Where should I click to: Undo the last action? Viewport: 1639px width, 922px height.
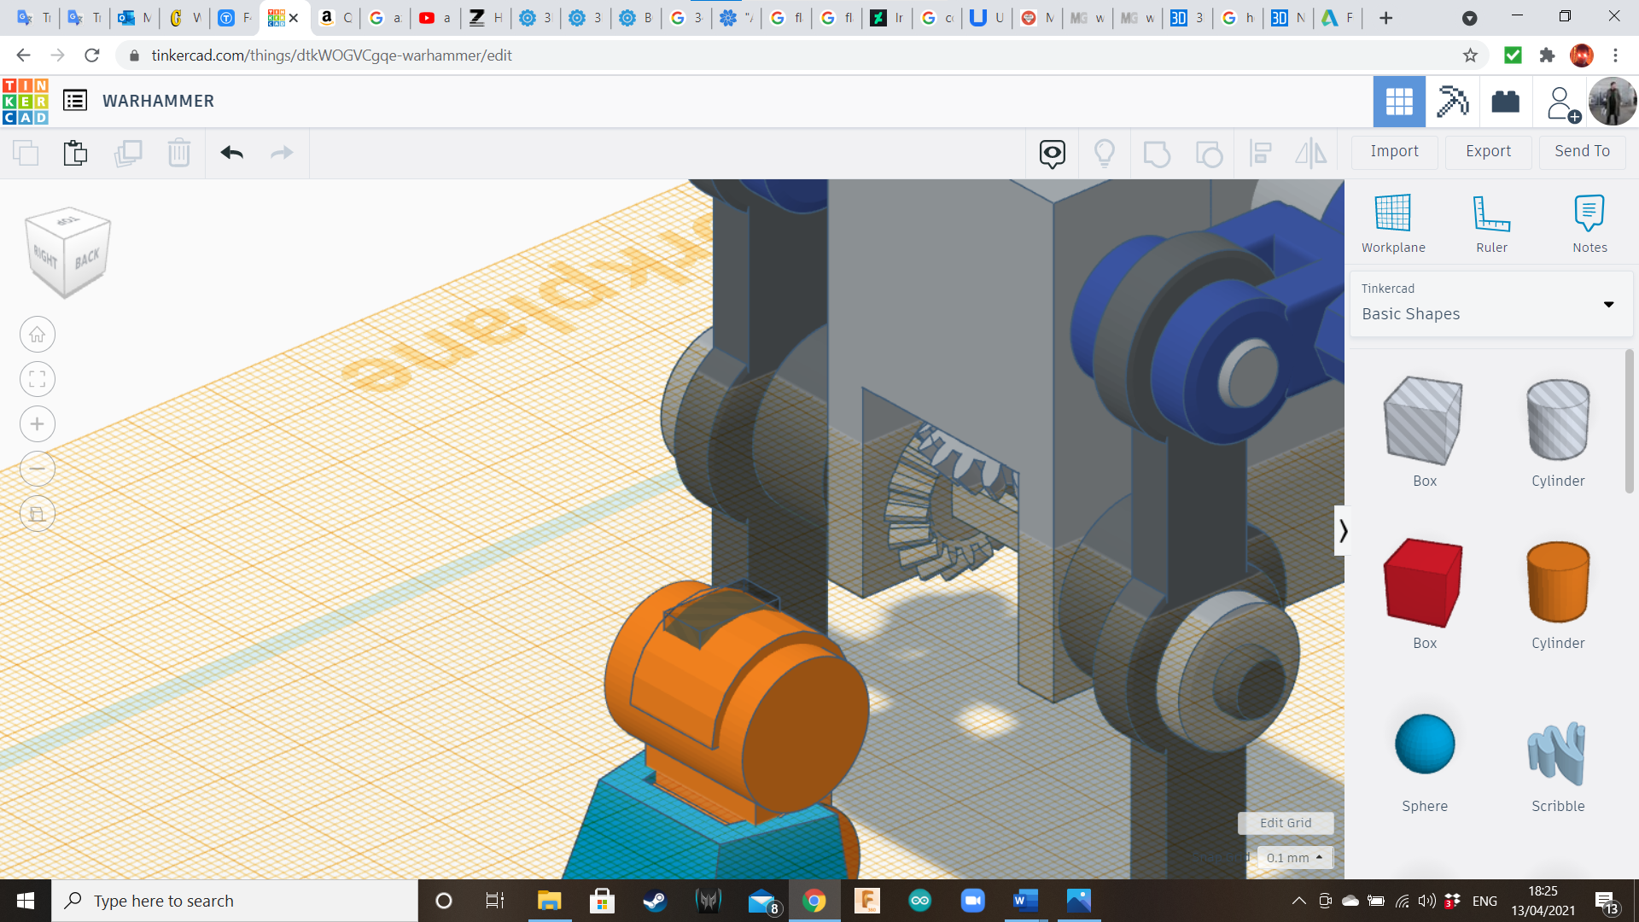pyautogui.click(x=231, y=153)
